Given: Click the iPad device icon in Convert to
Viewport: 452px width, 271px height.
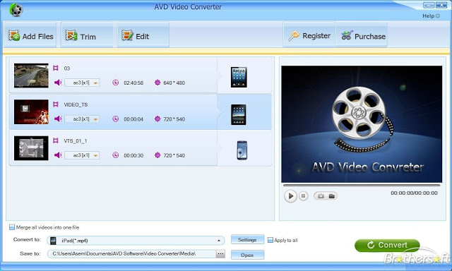Looking at the screenshot, I should click(x=53, y=241).
